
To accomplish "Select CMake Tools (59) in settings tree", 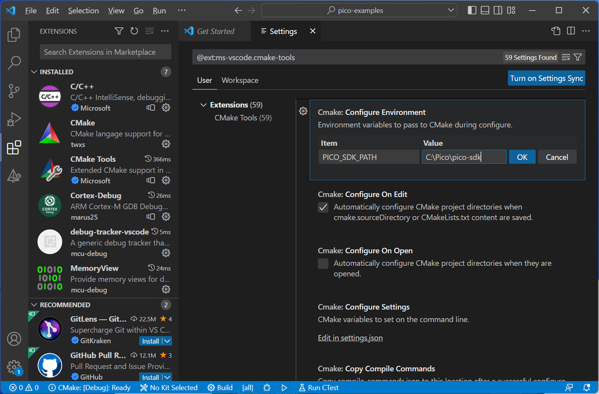I will [243, 118].
